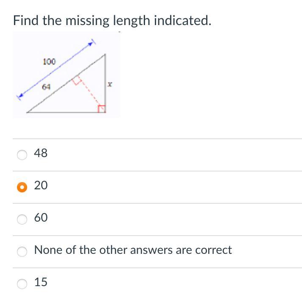302x298 pixels.
Task: Click the question text 'Find the missing length indicated.'
Action: (x=112, y=20)
